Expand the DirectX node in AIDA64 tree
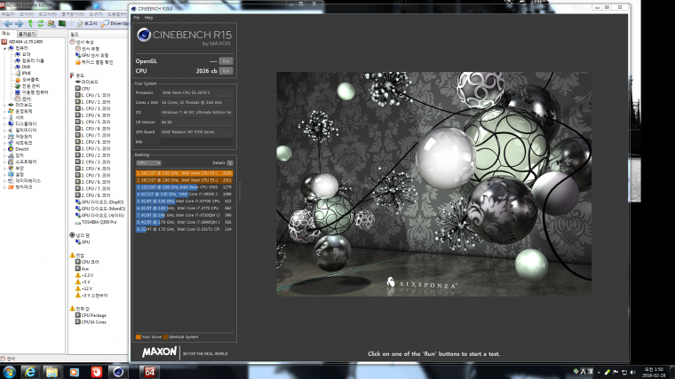The width and height of the screenshot is (675, 379). point(5,149)
